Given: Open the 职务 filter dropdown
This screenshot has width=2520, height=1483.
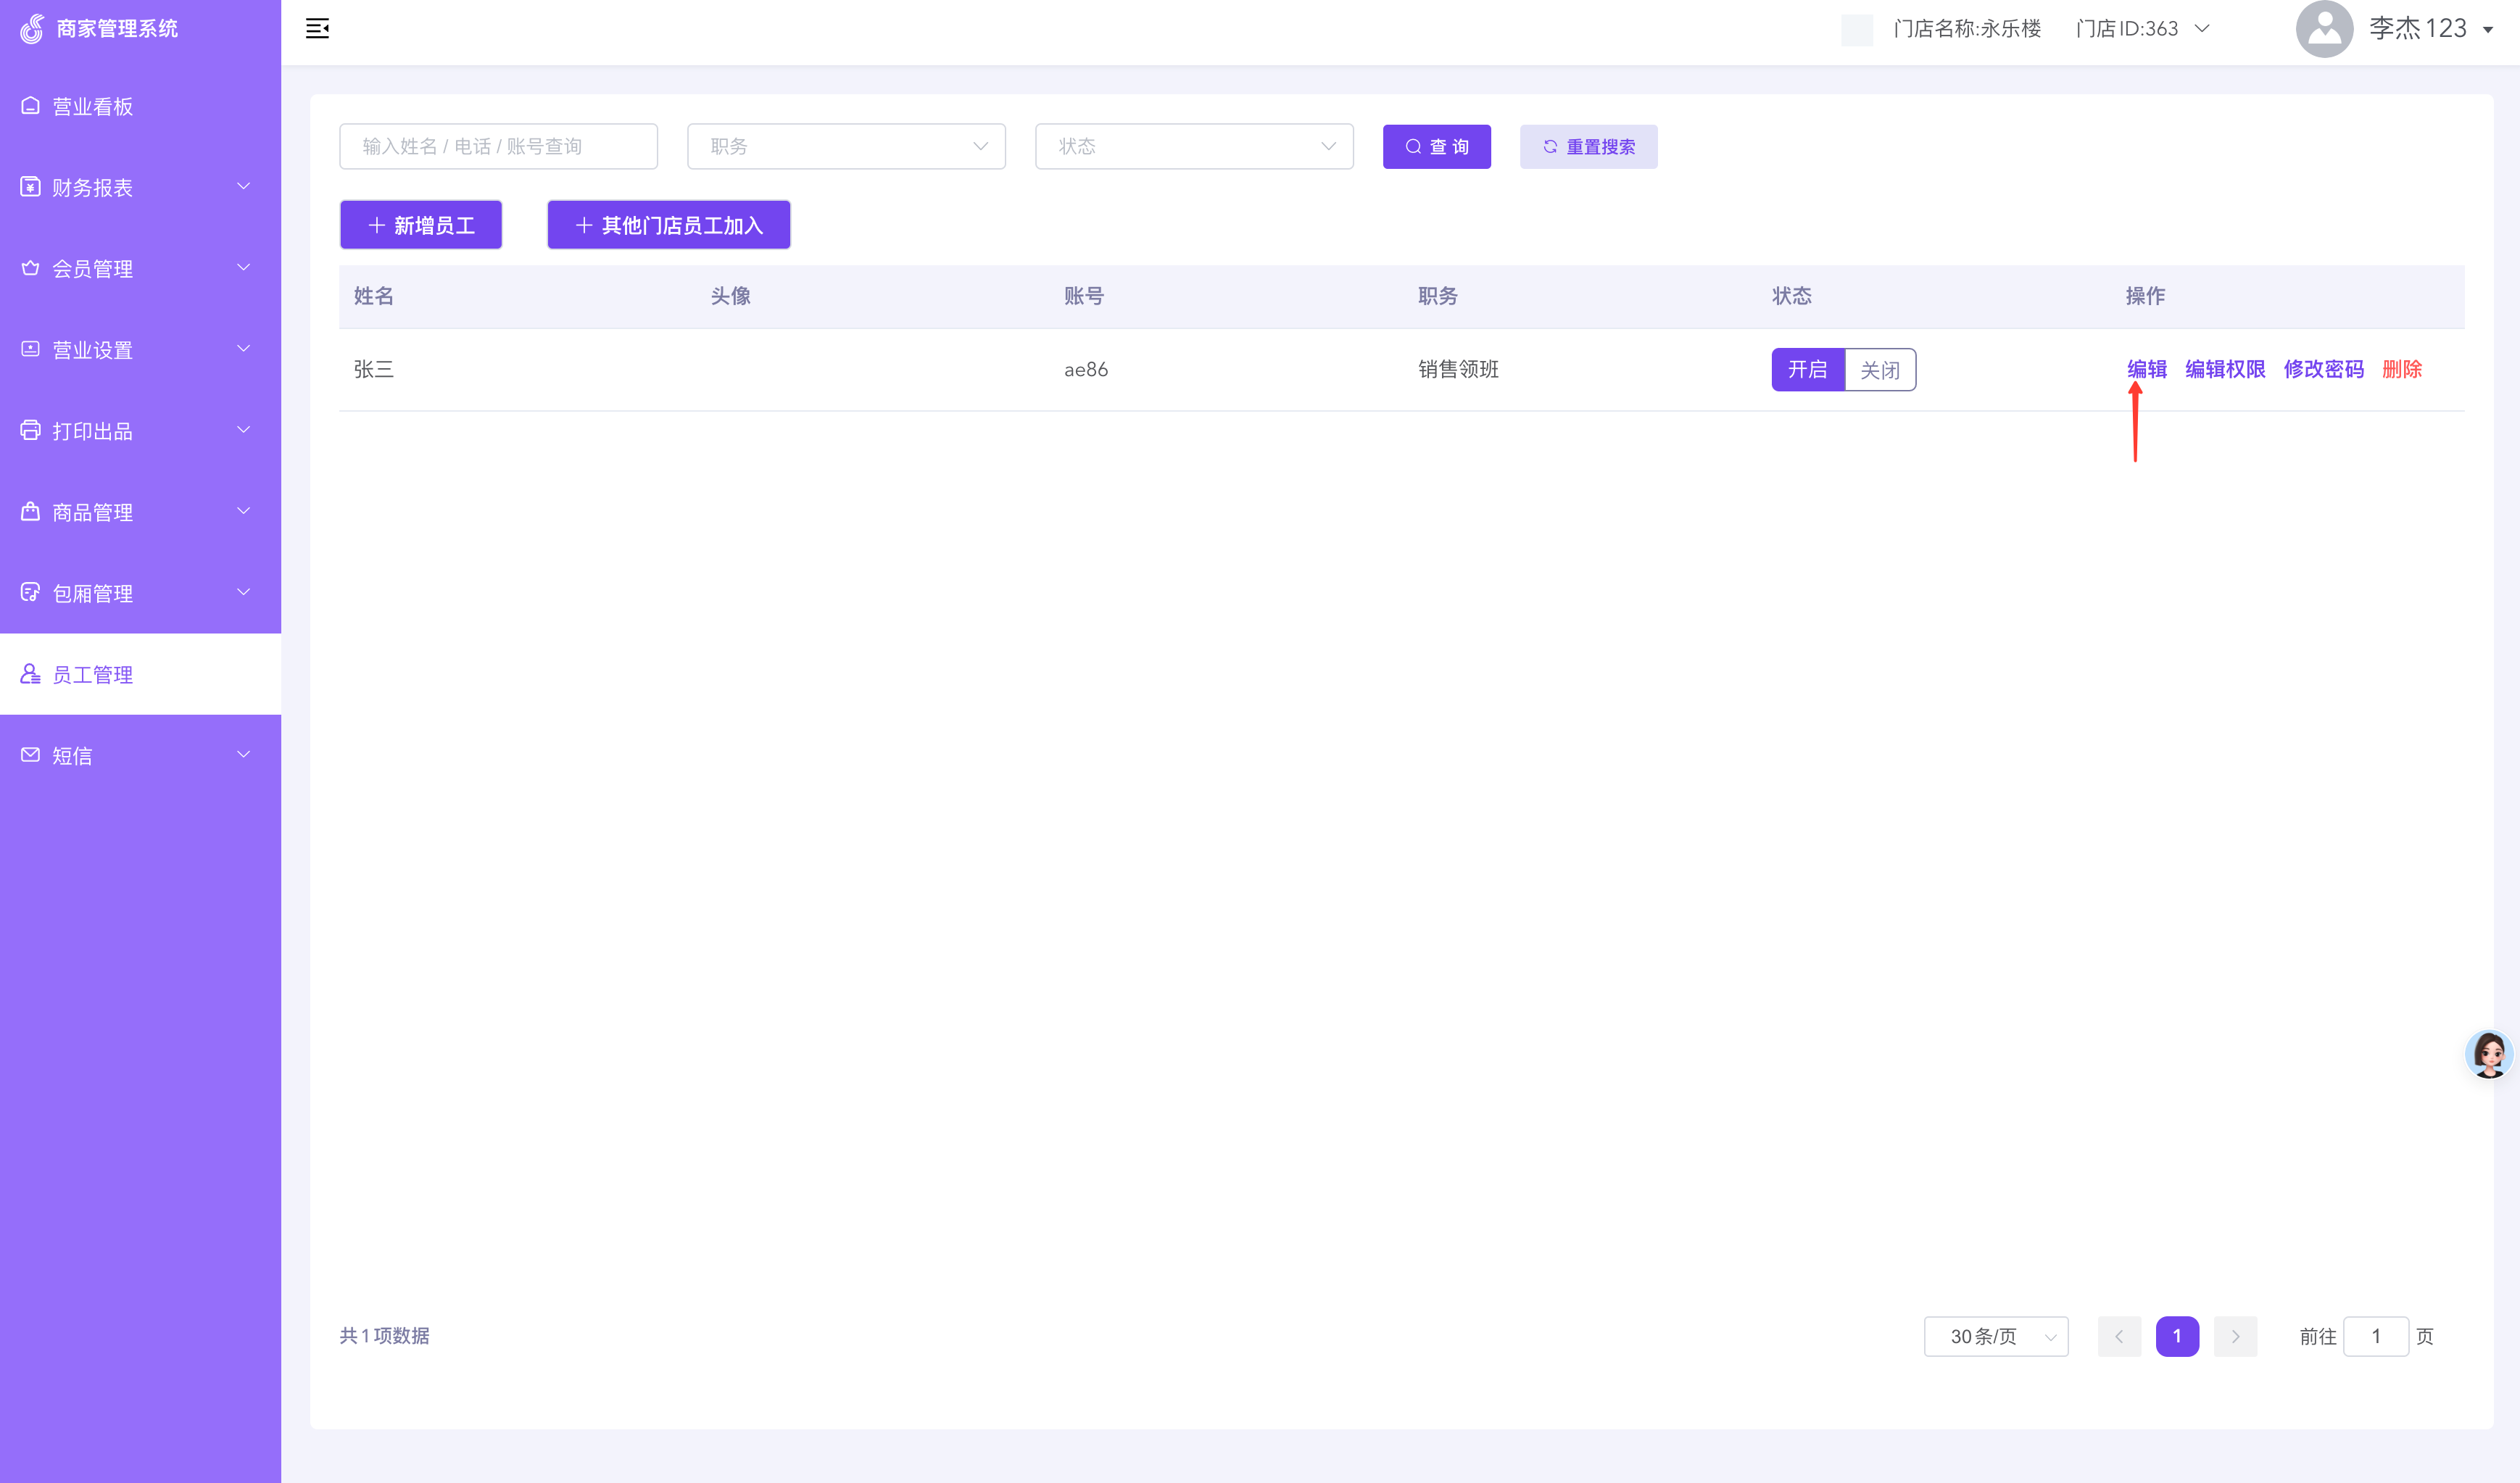Looking at the screenshot, I should point(846,146).
